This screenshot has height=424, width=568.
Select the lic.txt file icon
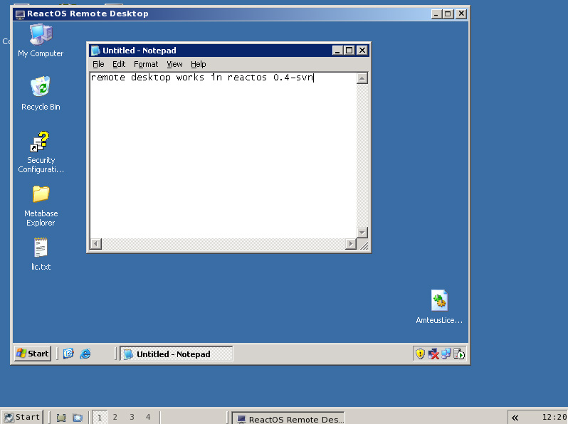(x=41, y=248)
